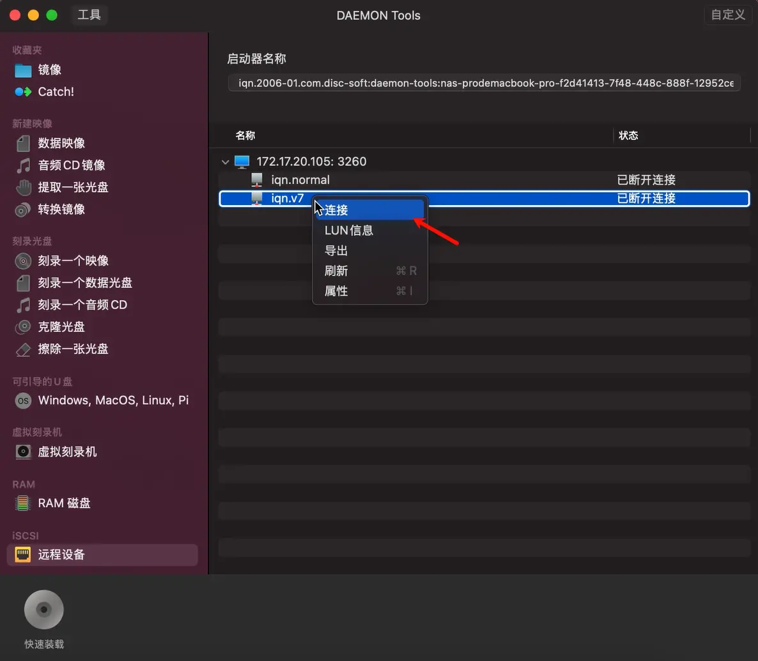The width and height of the screenshot is (758, 661).
Task: Click the 快速装载 label
Action: point(44,644)
